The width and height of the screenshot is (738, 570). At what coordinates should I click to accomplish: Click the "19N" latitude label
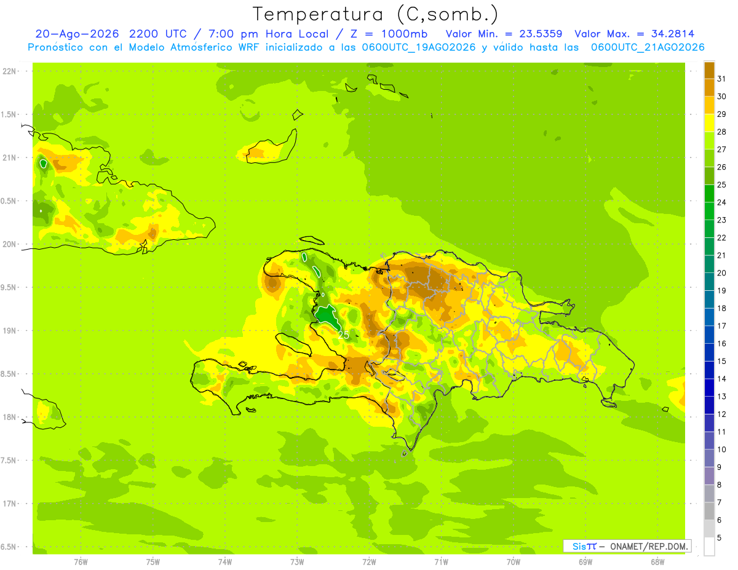10,330
